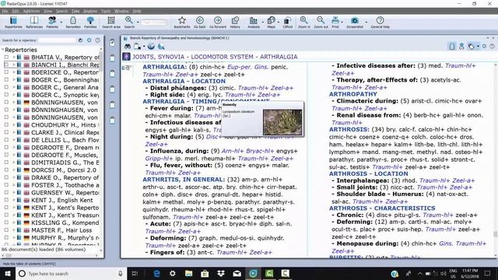Select the KENT J., English Kent repertory
The width and height of the screenshot is (498, 280).
click(x=62, y=201)
